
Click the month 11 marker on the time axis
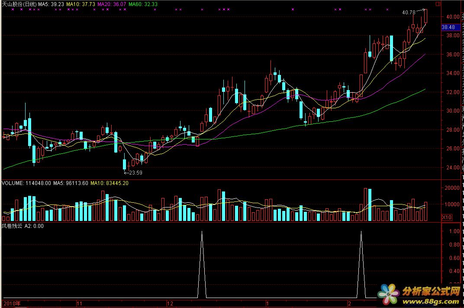tap(79, 304)
